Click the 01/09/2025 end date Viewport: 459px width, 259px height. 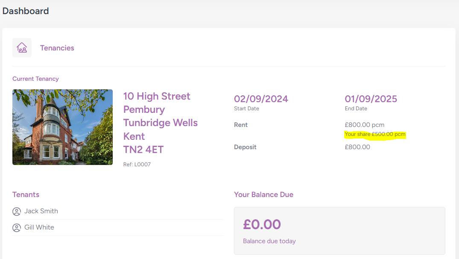click(x=371, y=99)
